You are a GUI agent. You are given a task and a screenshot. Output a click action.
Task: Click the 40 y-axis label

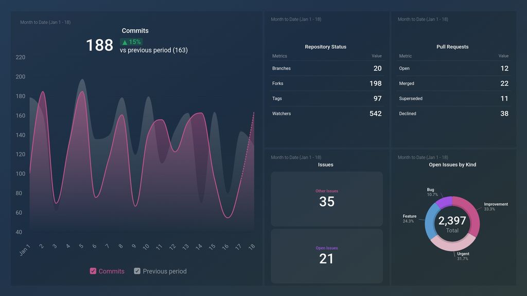(x=19, y=232)
